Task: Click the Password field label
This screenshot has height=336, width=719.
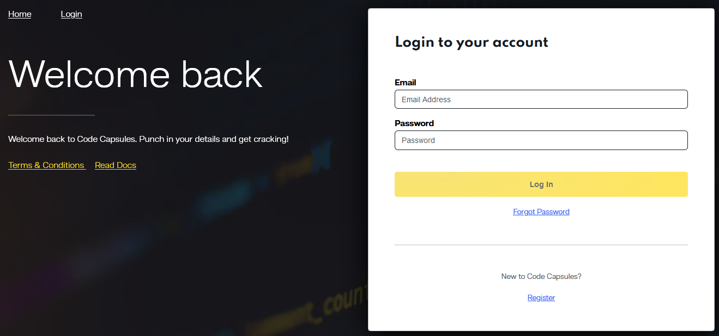Action: [414, 123]
